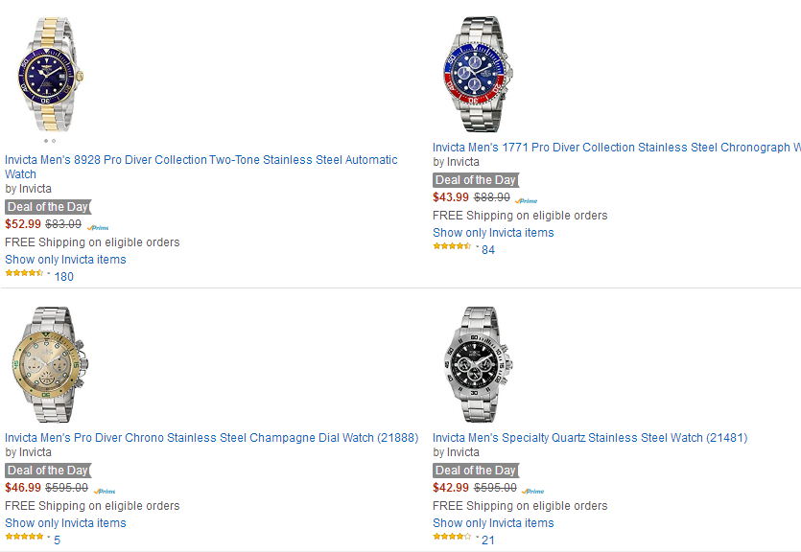Image resolution: width=801 pixels, height=552 pixels.
Task: Click the star rating above the 180 reviews count
Action: (x=24, y=273)
